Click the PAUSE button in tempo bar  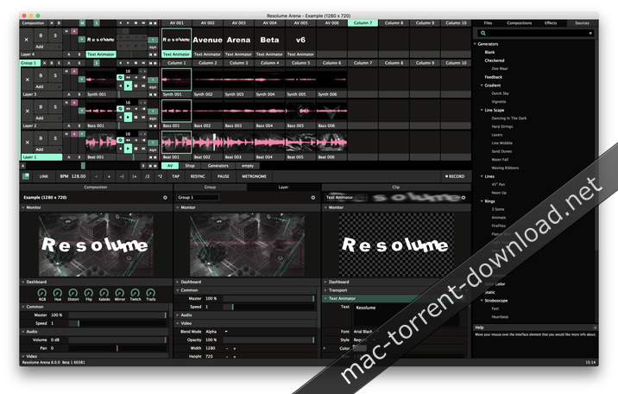224,176
